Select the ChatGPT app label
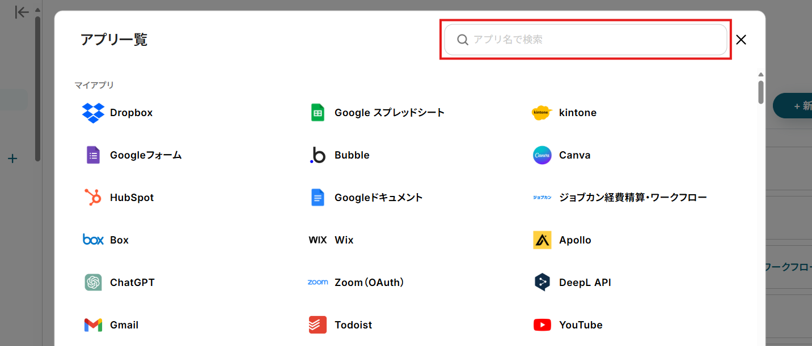Image resolution: width=812 pixels, height=346 pixels. tap(132, 283)
